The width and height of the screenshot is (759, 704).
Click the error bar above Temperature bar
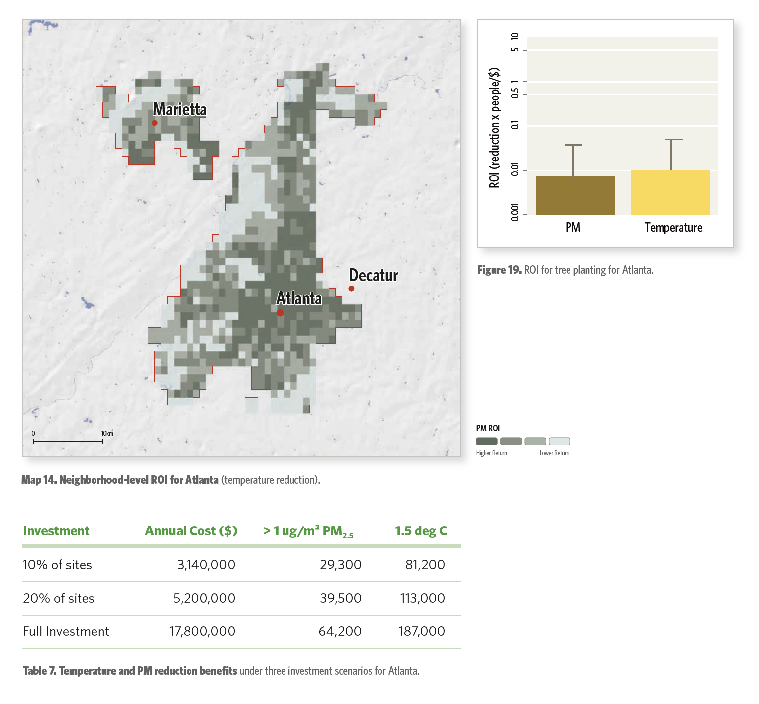(x=671, y=154)
